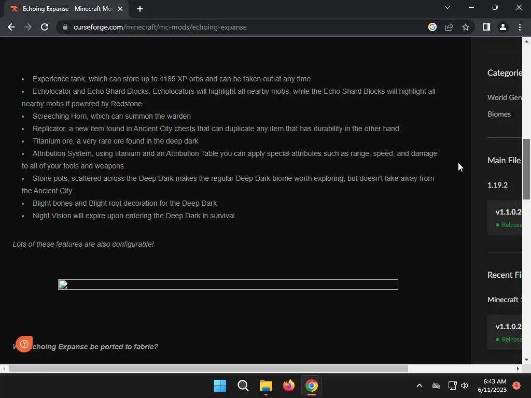Click the 'Replicator' bullet line

216,129
